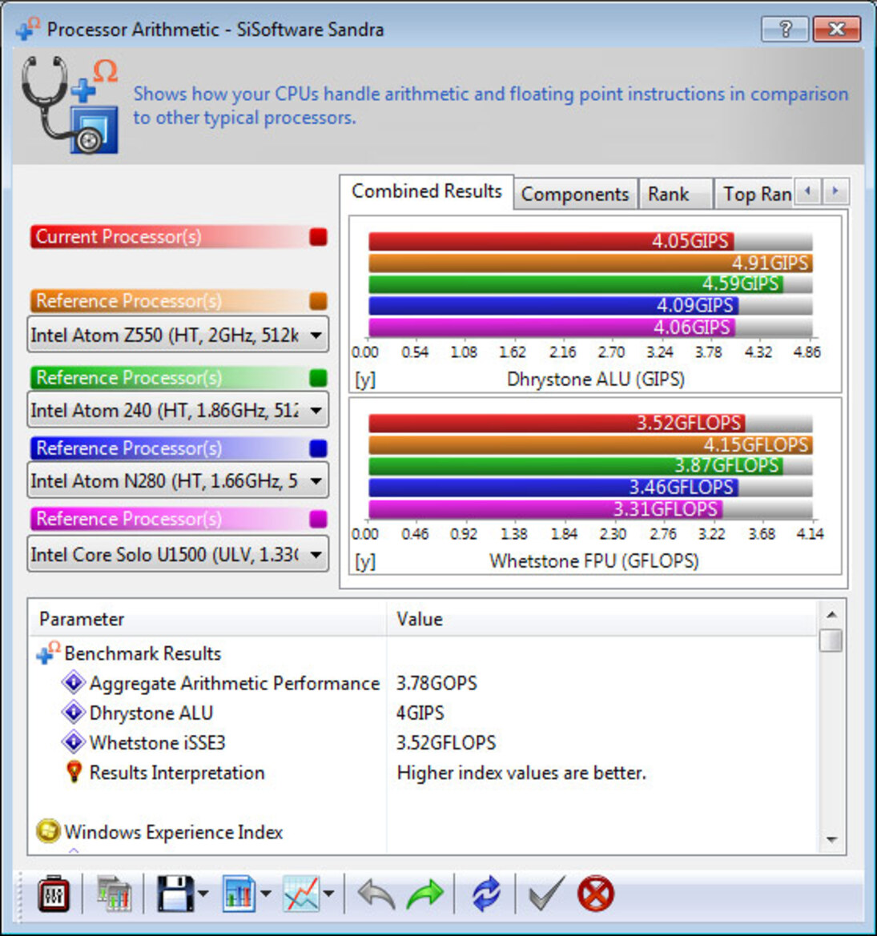Click the green forward arrow icon
877x936 pixels.
click(425, 894)
